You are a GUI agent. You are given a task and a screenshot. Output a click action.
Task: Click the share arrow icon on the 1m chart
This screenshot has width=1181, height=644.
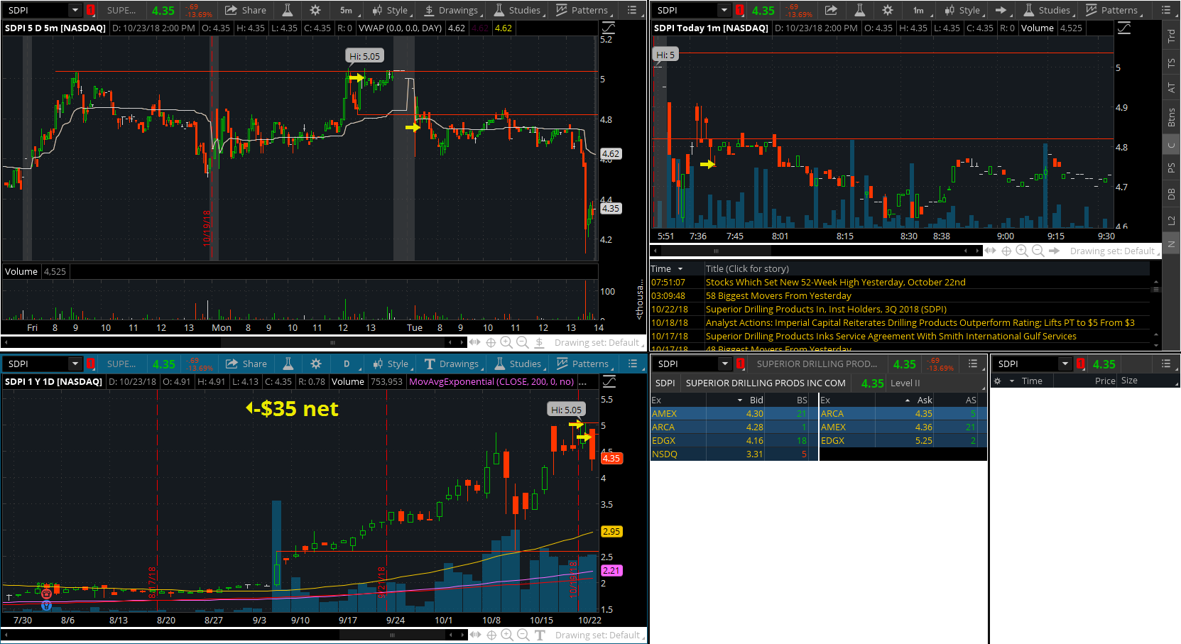(x=831, y=10)
